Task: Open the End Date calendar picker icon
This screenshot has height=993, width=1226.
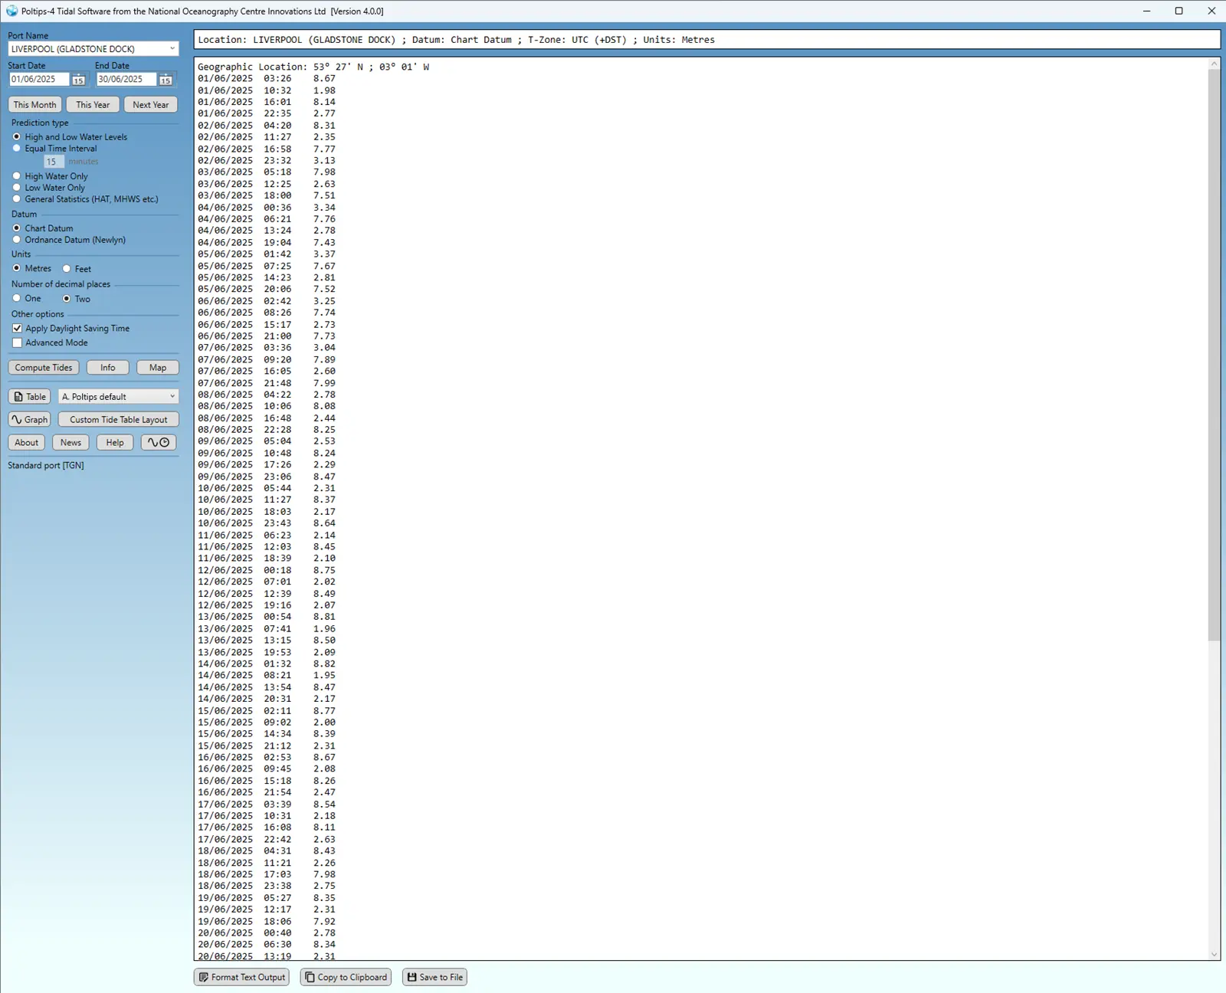Action: pos(166,80)
